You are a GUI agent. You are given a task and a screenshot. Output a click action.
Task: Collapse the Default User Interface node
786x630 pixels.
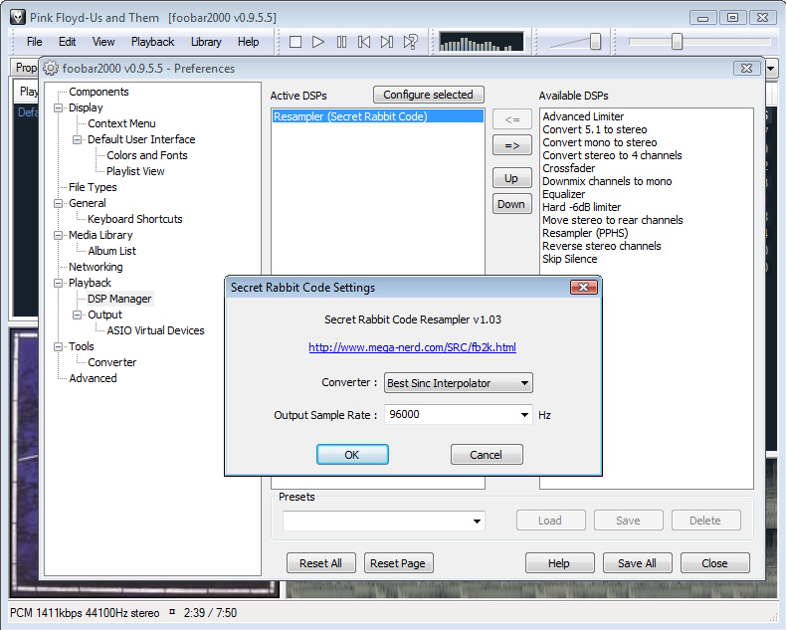pyautogui.click(x=78, y=139)
